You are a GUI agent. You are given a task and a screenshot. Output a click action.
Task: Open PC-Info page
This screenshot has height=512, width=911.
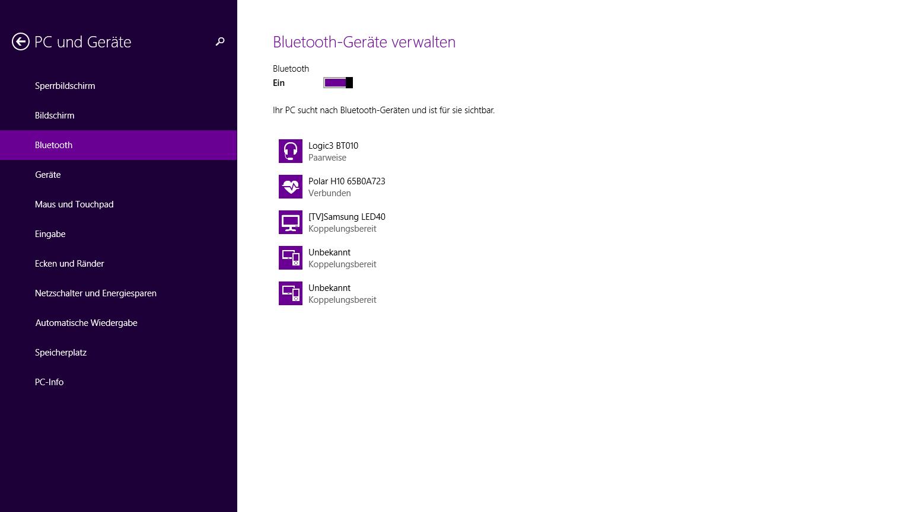(119, 382)
